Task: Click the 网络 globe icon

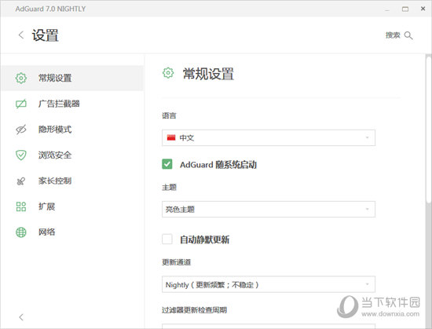Action: tap(21, 232)
